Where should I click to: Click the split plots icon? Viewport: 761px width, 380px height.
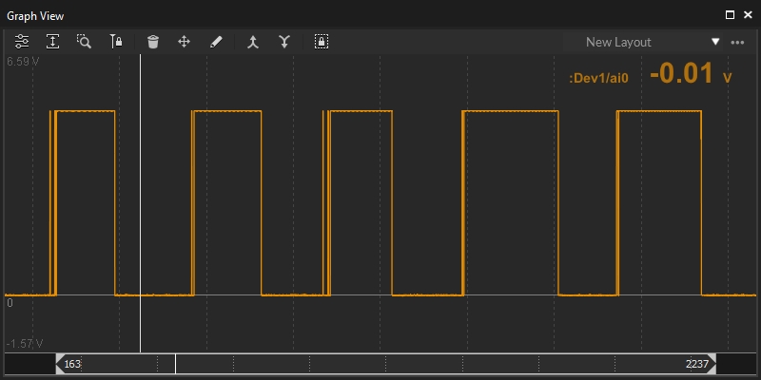(283, 42)
